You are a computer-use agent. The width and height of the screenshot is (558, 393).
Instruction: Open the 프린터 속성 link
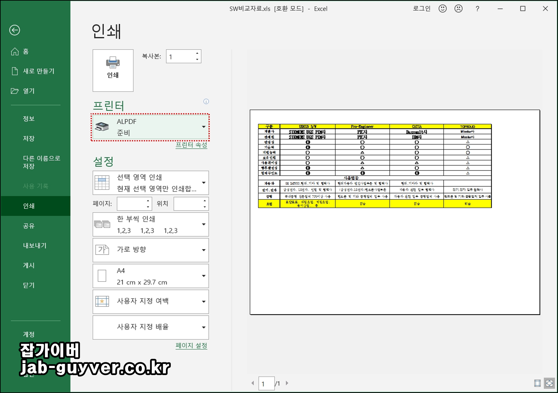tap(191, 145)
